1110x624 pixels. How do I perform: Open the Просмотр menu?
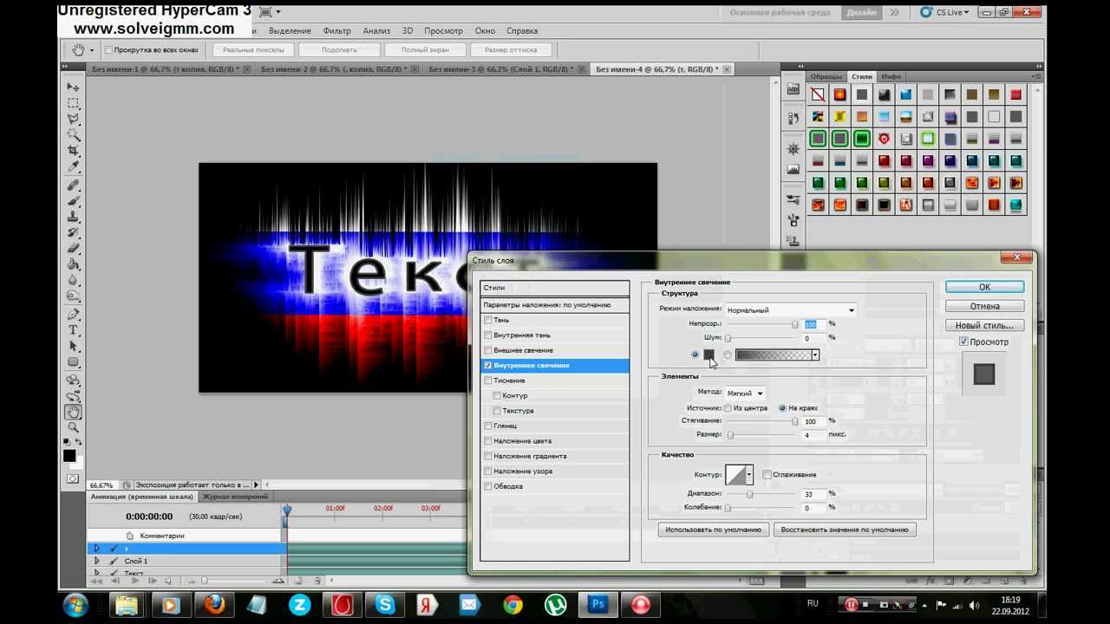pos(443,30)
